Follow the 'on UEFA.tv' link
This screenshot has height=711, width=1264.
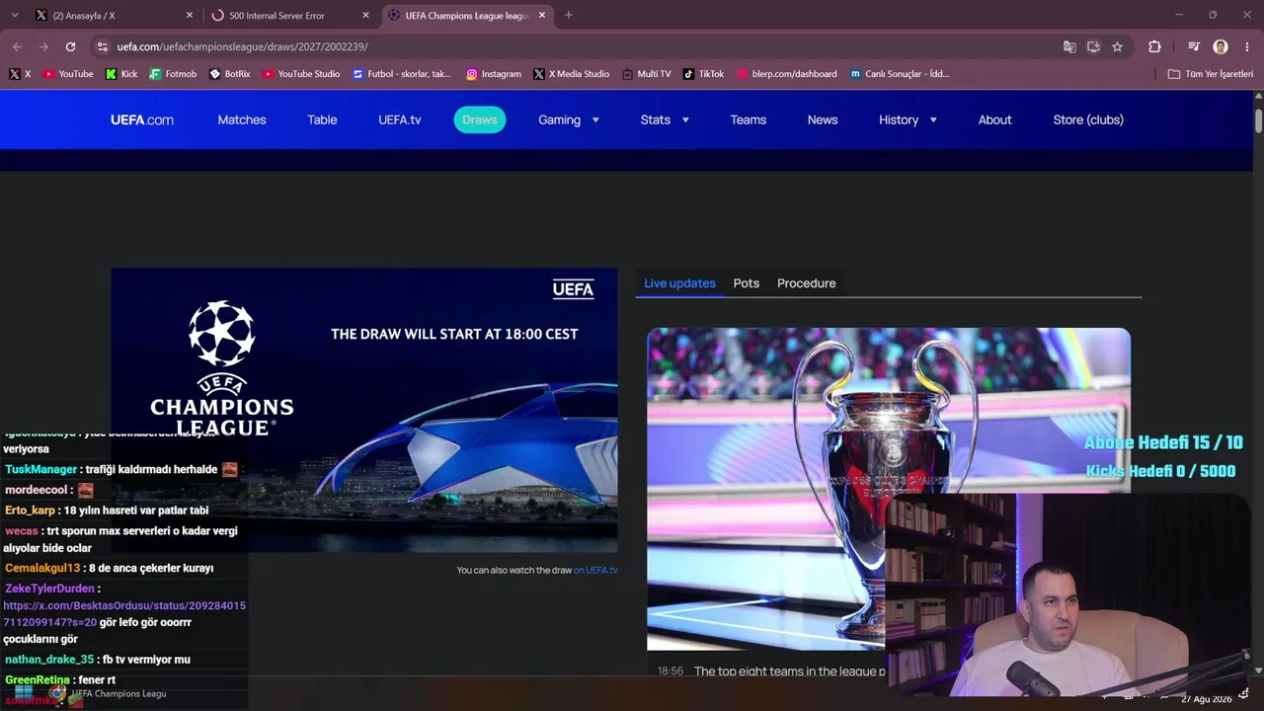click(595, 570)
